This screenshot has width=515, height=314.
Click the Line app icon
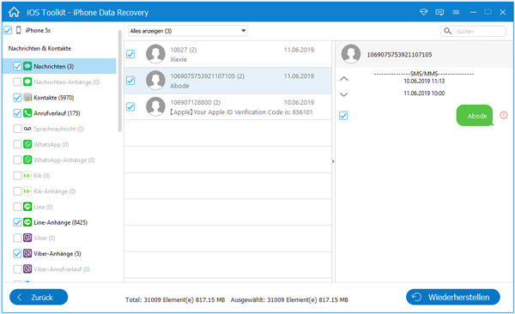click(x=27, y=207)
